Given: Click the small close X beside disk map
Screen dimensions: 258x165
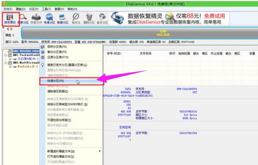Looking at the screenshot, I should 3,28.
